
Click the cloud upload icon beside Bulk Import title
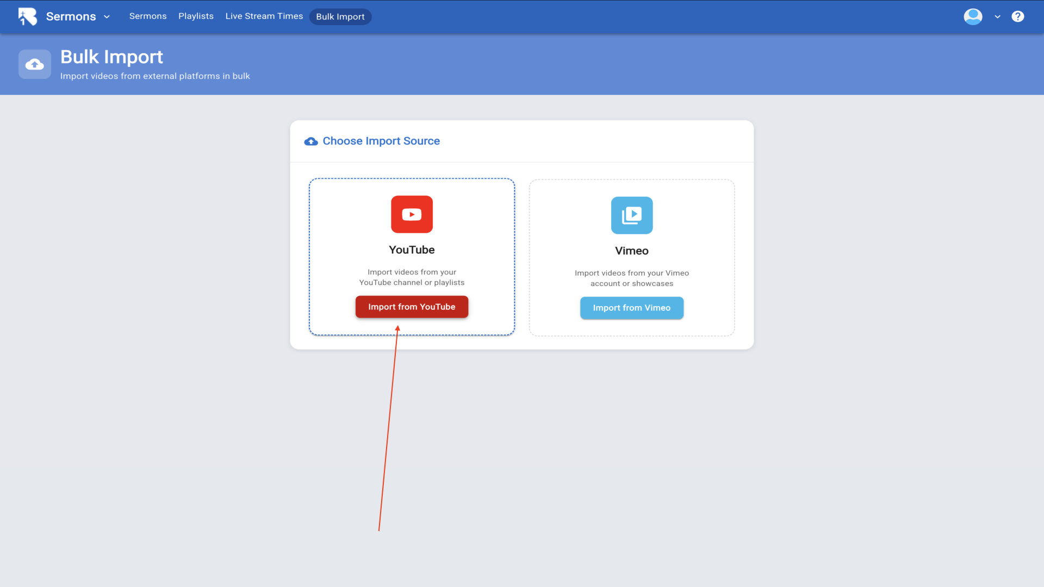pos(35,65)
